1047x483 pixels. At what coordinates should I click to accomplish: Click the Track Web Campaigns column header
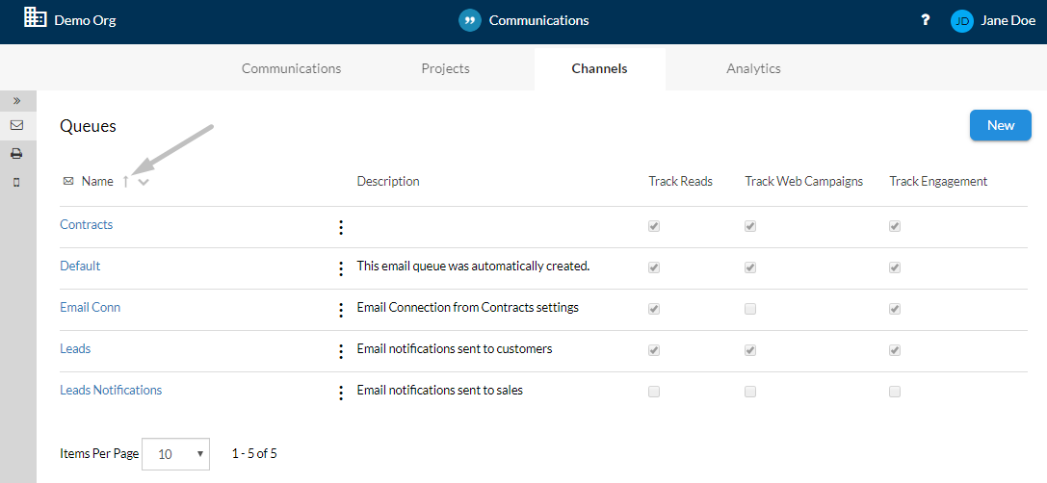(x=804, y=182)
